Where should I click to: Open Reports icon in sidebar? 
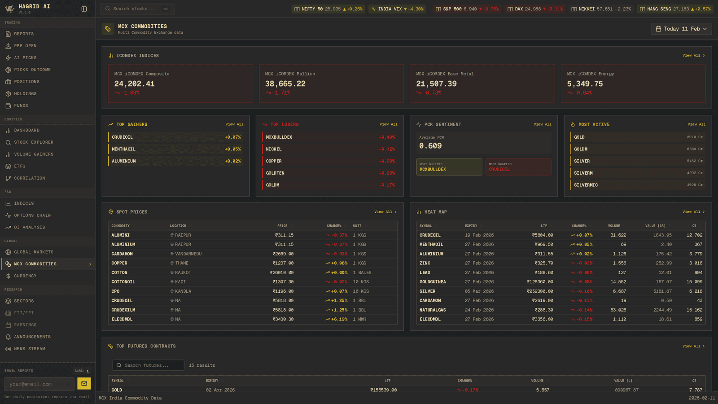(8, 34)
